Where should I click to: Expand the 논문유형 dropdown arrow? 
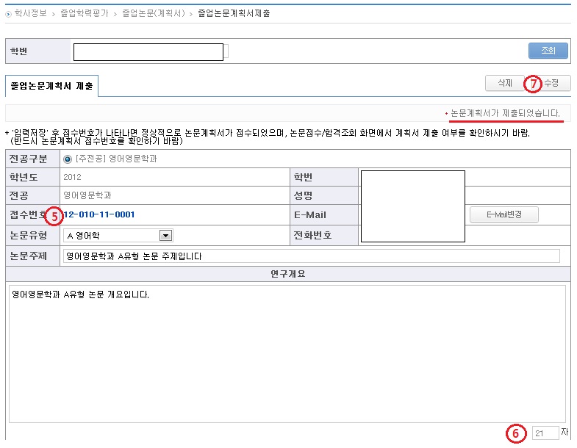click(x=165, y=236)
